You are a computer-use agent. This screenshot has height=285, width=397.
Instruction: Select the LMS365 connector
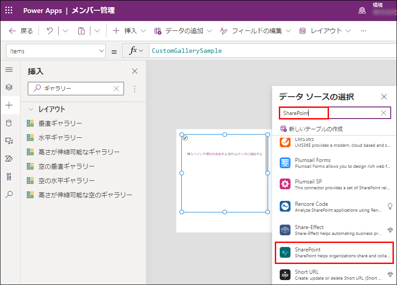point(334,142)
